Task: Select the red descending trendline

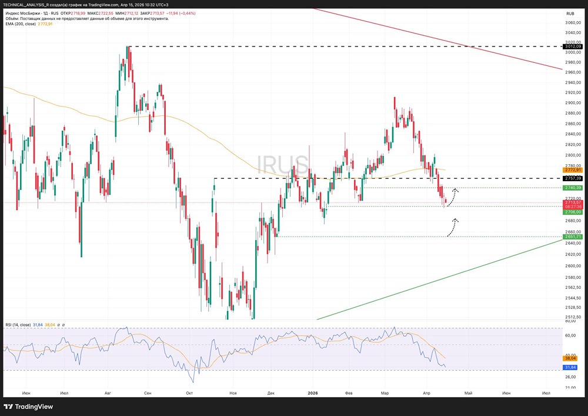Action: 439,39
